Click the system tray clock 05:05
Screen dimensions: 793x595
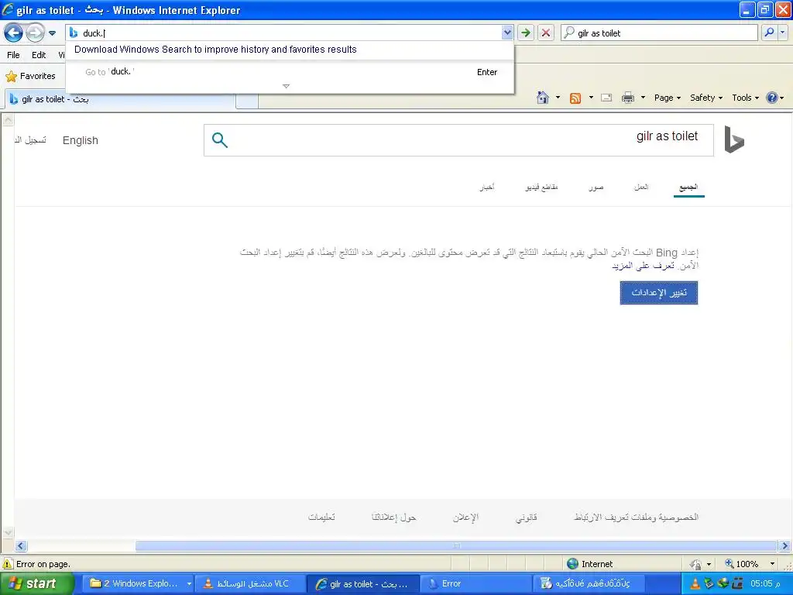(765, 584)
